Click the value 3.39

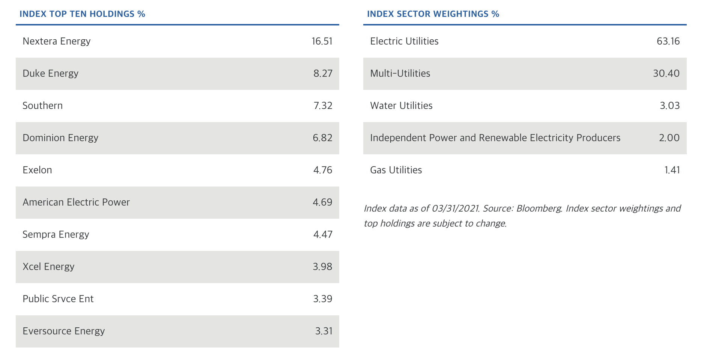[x=323, y=299]
